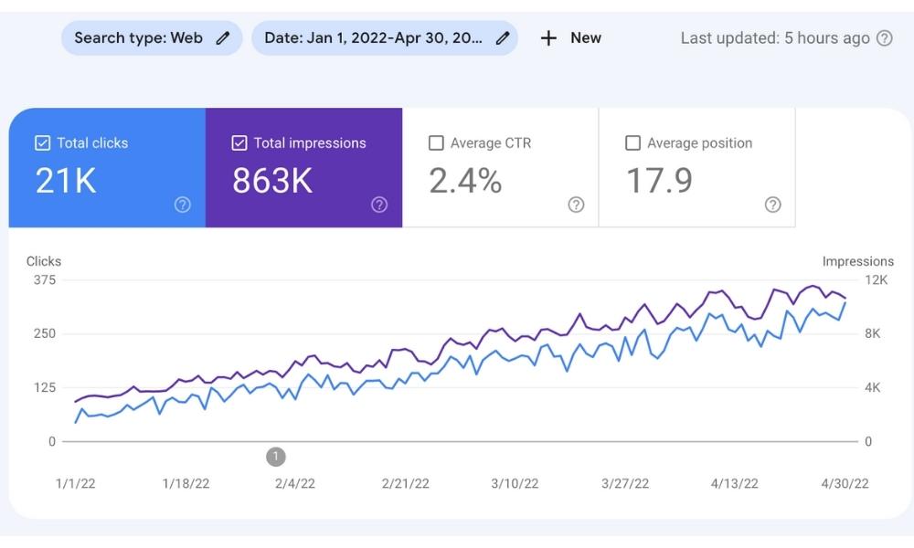Click the plus icon to add new filter

[547, 38]
